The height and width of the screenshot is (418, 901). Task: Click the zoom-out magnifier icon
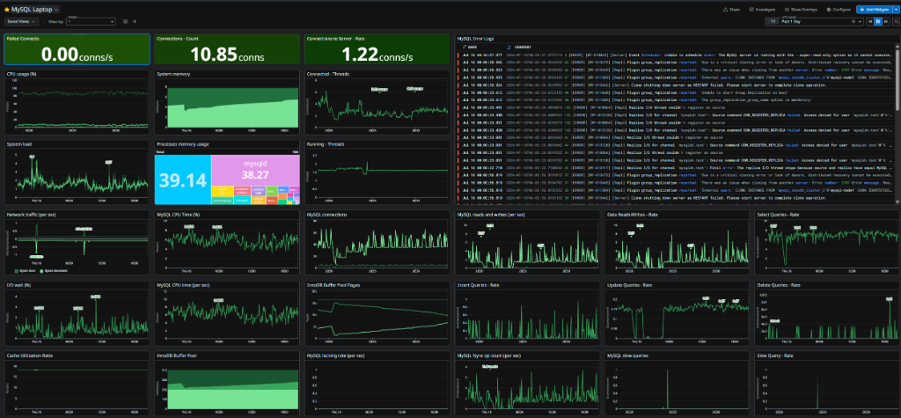(x=896, y=21)
